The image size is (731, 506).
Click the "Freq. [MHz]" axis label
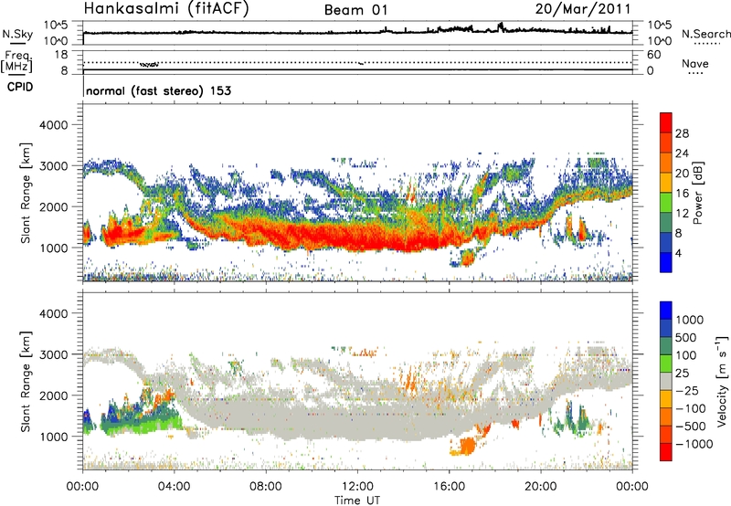click(x=17, y=62)
